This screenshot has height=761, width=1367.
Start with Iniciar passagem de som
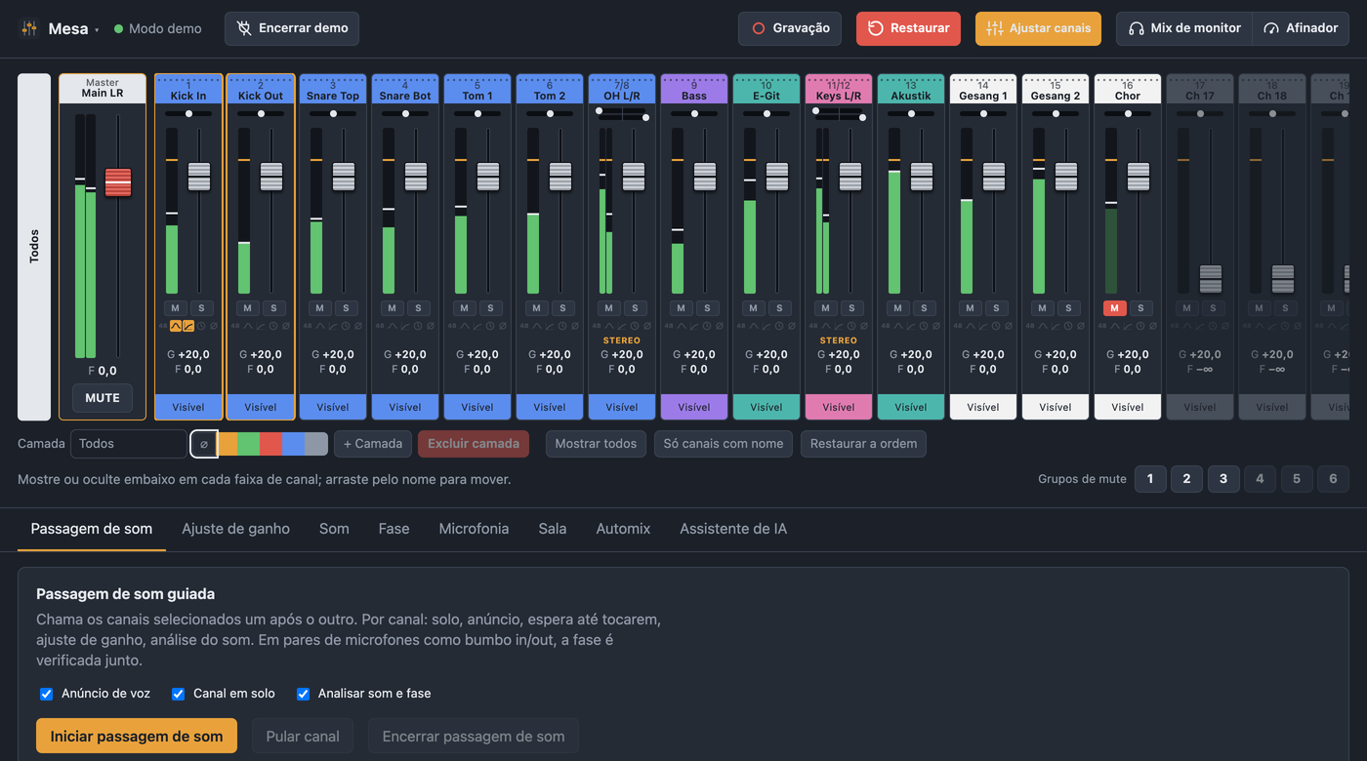137,737
